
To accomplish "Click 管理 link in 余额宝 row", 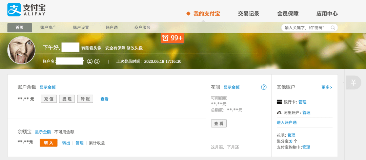I will [x=79, y=143].
